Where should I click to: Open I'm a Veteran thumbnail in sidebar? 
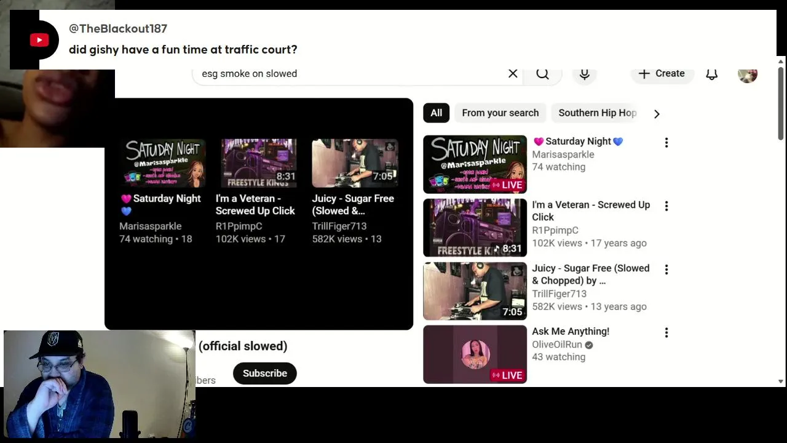pyautogui.click(x=475, y=228)
